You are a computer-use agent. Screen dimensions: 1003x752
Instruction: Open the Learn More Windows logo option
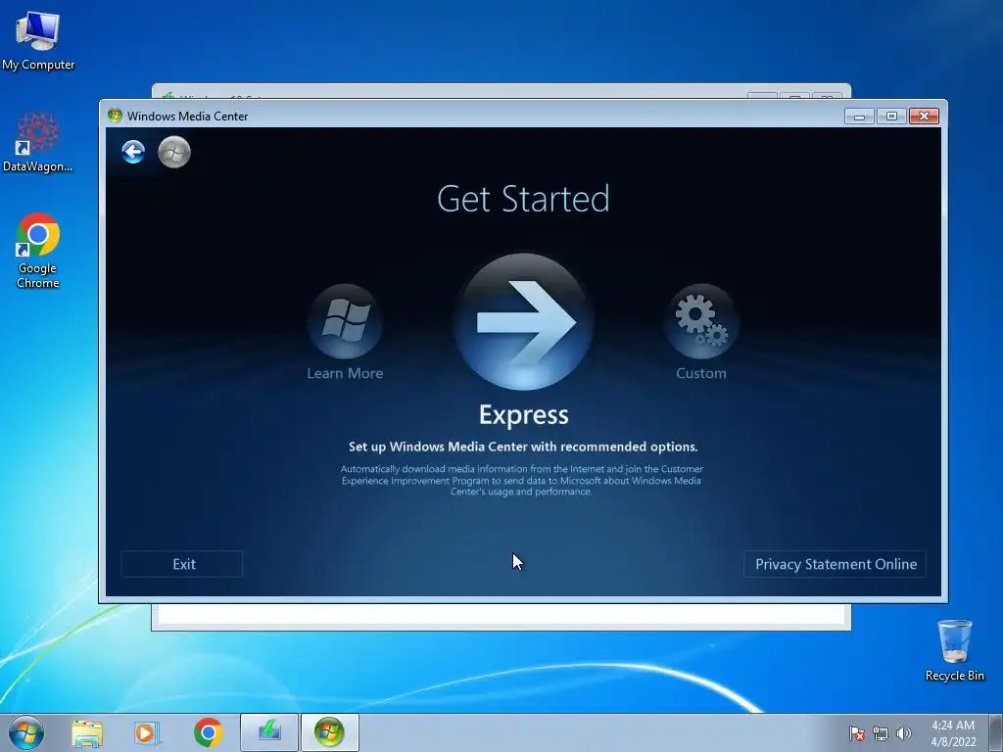(345, 321)
